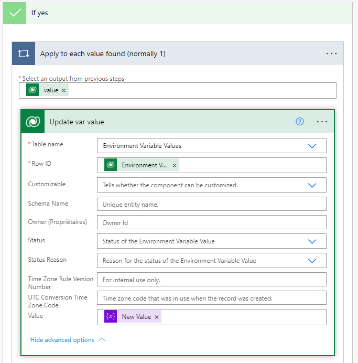Click the variable icon on New Value token
The image size is (358, 363).
pos(111,316)
